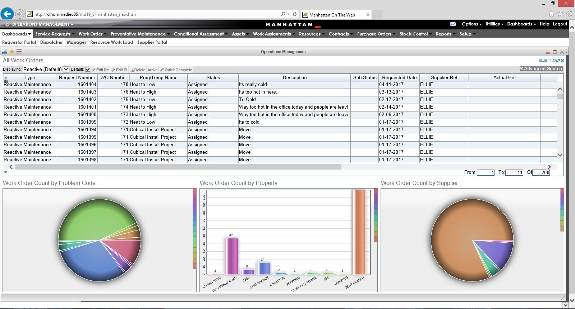The height and width of the screenshot is (309, 575).
Task: Open browser settings gear icon
Action: 569,14
